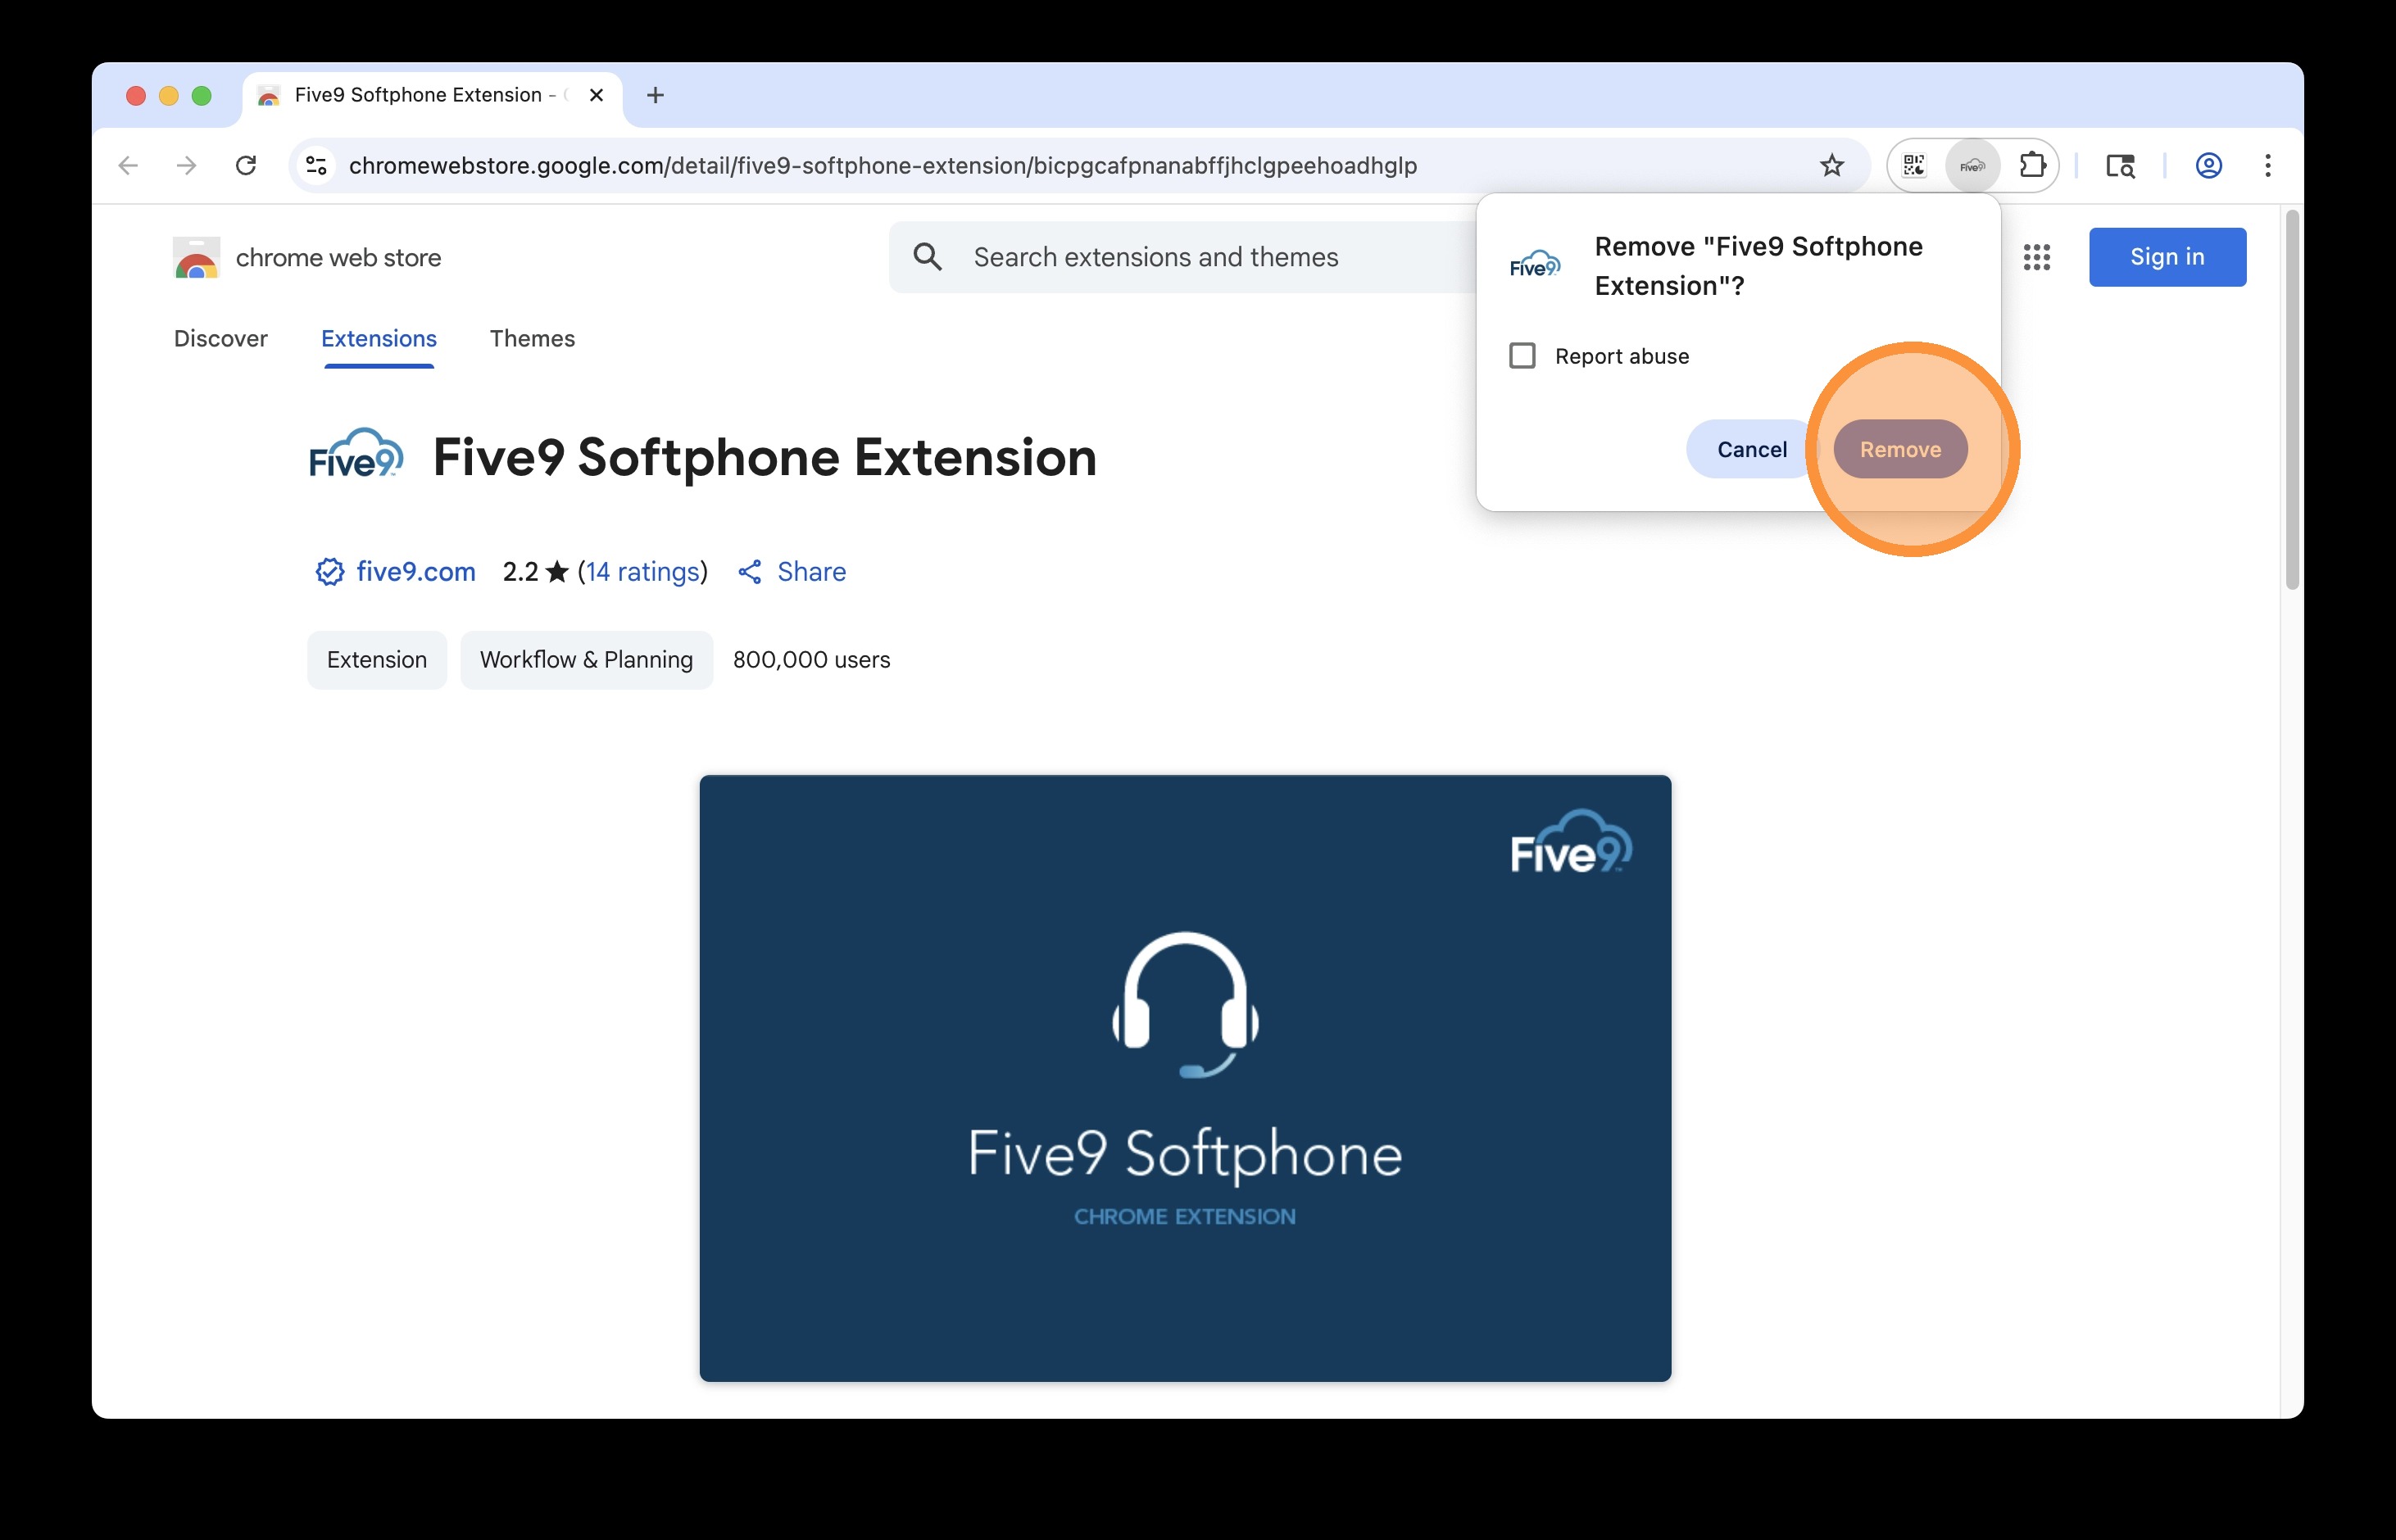Switch to the Themes tab
Image resolution: width=2396 pixels, height=1540 pixels.
tap(533, 339)
